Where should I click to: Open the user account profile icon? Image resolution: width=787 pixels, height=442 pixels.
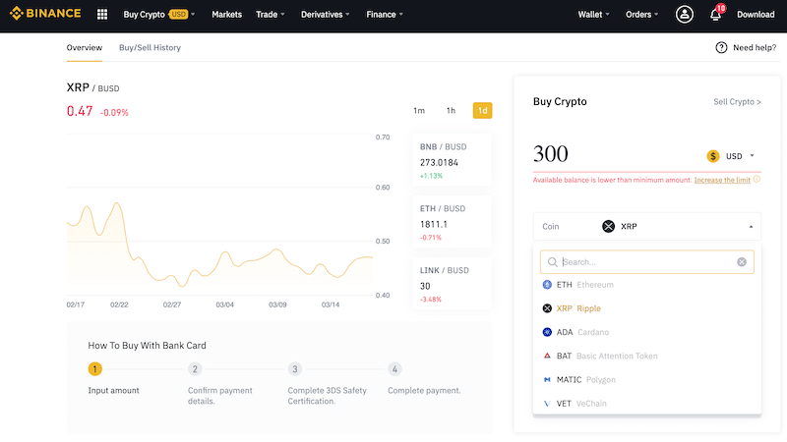(x=684, y=15)
